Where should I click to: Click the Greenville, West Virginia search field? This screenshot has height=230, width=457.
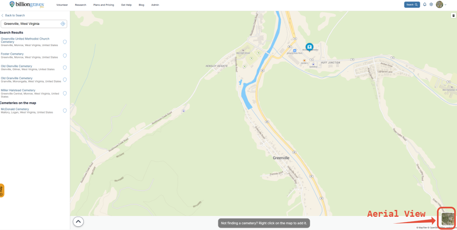(x=34, y=24)
